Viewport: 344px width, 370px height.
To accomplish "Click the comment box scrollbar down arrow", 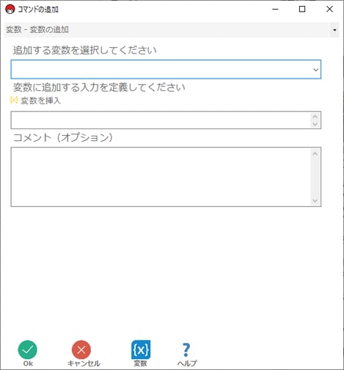I will 315,200.
